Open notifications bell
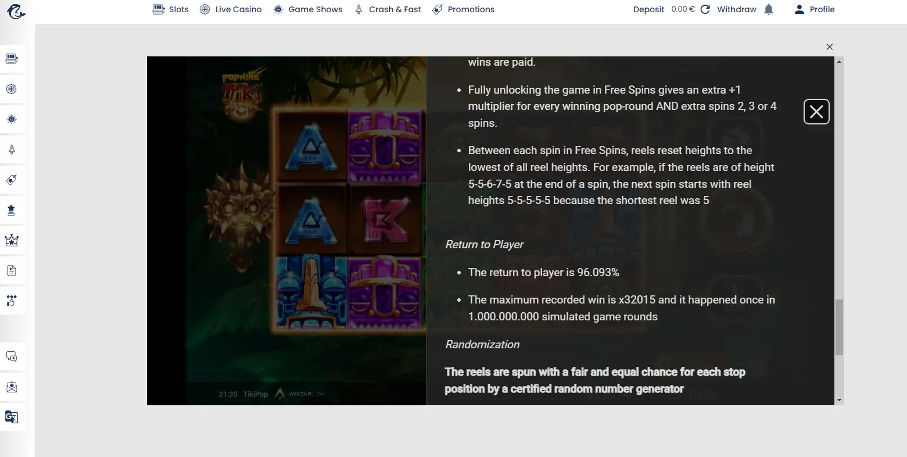The width and height of the screenshot is (907, 457). click(x=769, y=9)
